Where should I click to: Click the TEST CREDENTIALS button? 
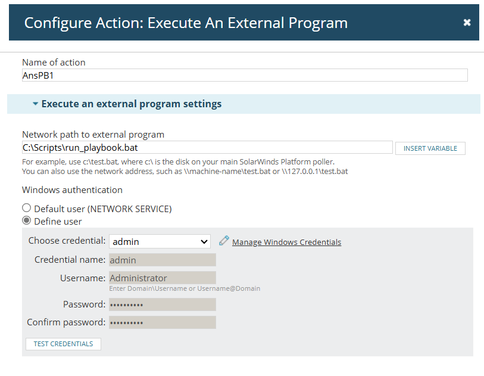[63, 344]
